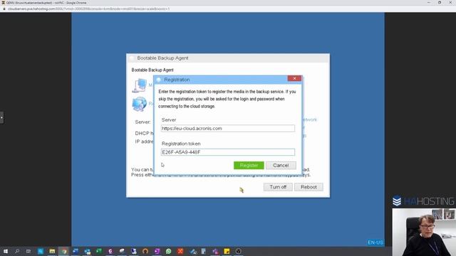This screenshot has height=256, width=456.
Task: Open the green Excel taskbar icon
Action: pyautogui.click(x=99, y=251)
